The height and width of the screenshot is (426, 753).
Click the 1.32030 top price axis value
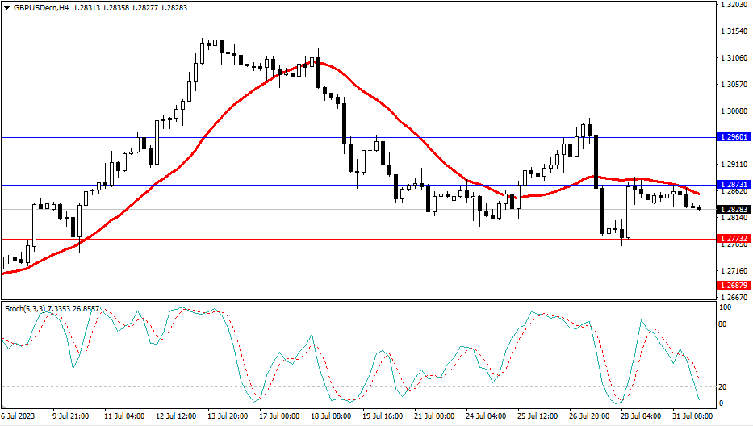click(733, 5)
